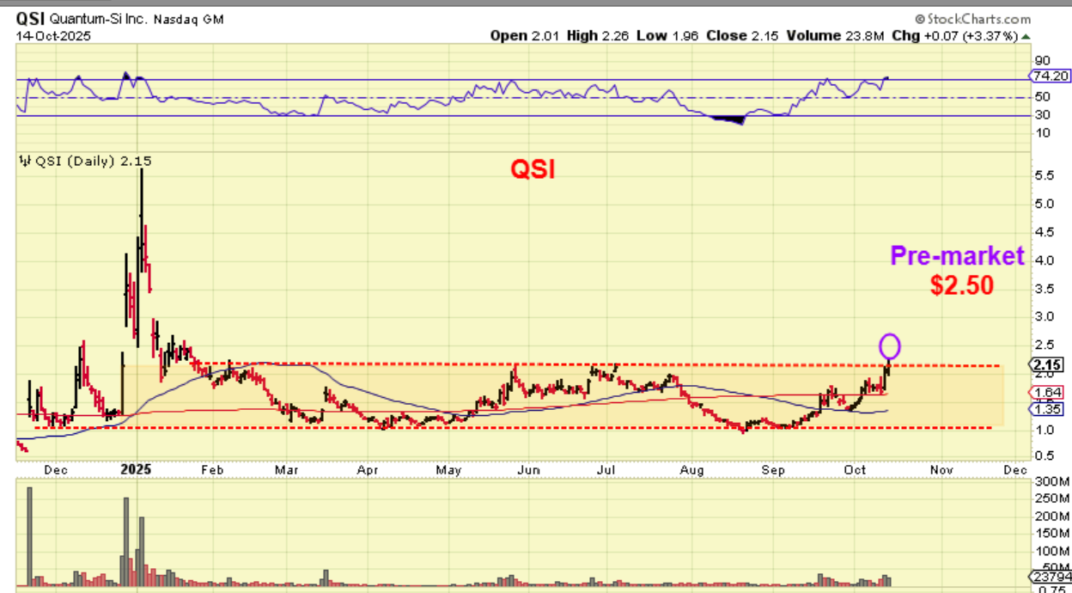
Task: Click the Nov month label
Action: [942, 471]
